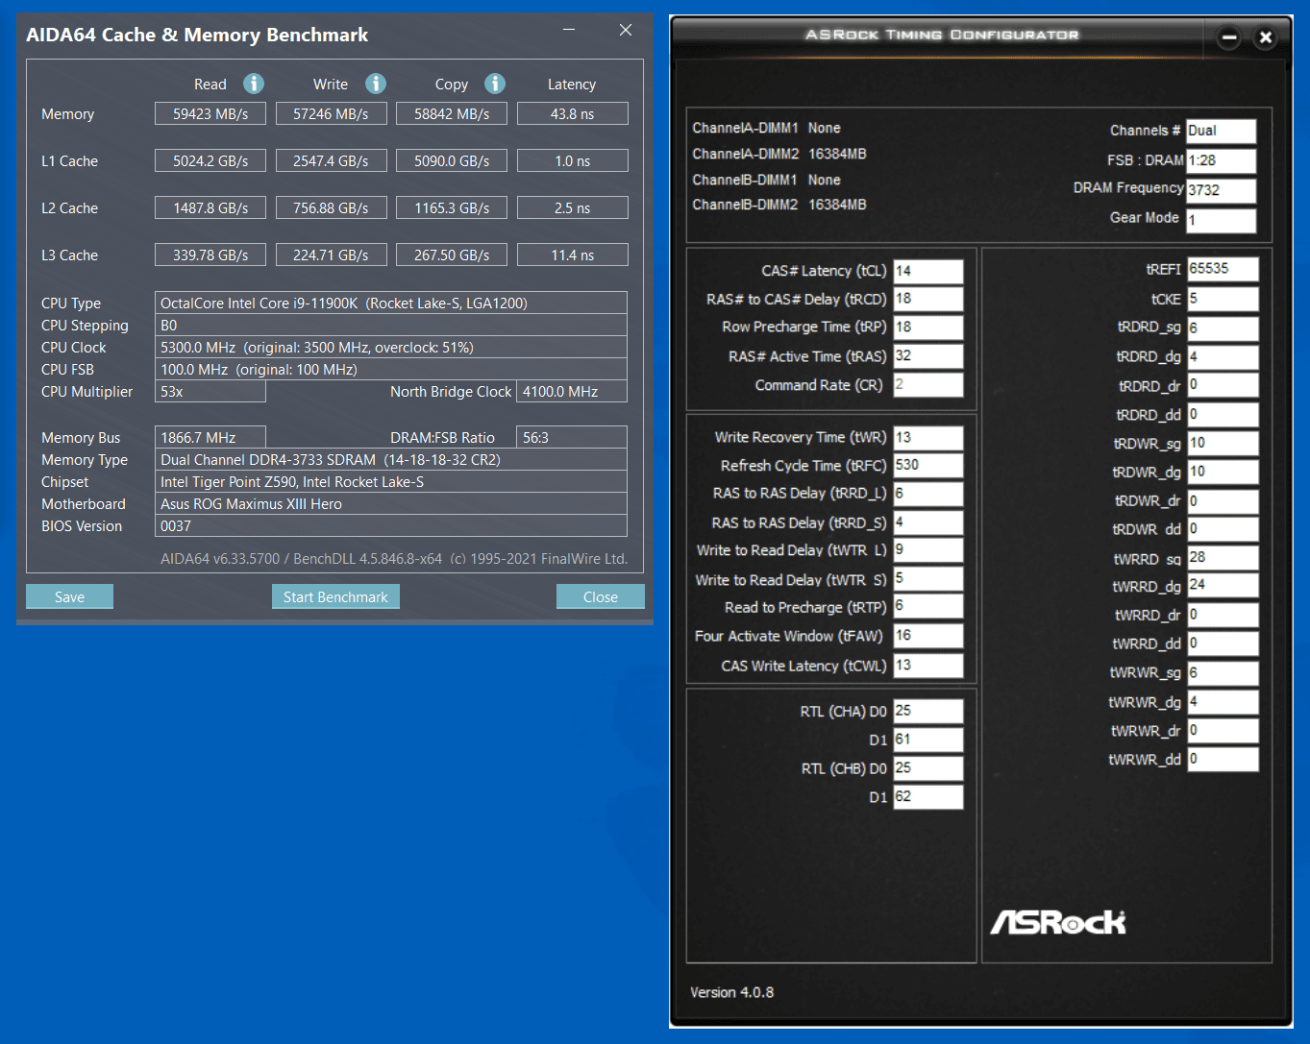Click the RTL (CHA) D0 field
The image size is (1310, 1044).
tap(928, 711)
